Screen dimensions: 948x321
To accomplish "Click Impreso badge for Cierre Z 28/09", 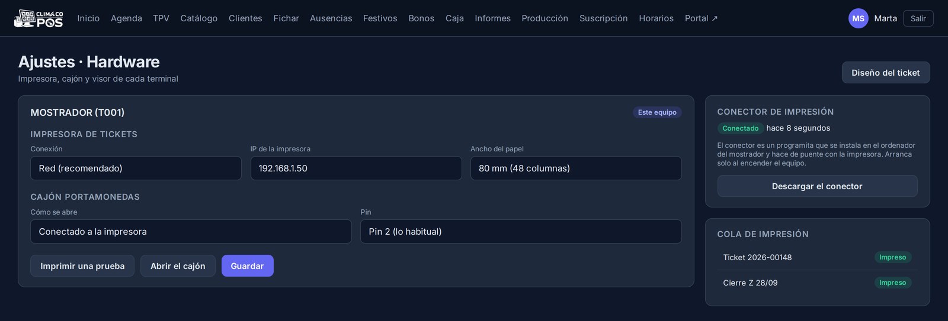I will [x=892, y=283].
